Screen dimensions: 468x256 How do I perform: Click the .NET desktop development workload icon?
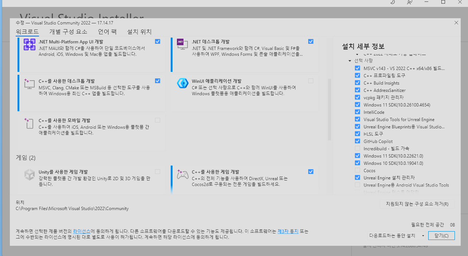tap(182, 44)
